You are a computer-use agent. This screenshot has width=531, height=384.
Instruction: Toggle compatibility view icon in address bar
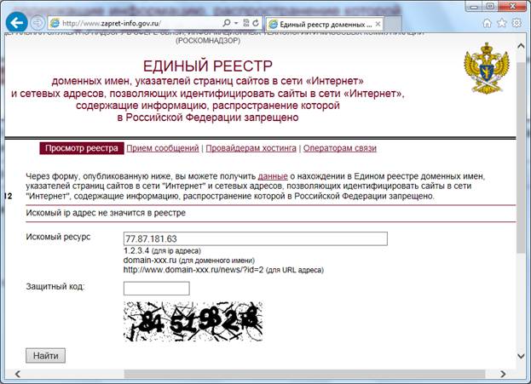click(246, 23)
